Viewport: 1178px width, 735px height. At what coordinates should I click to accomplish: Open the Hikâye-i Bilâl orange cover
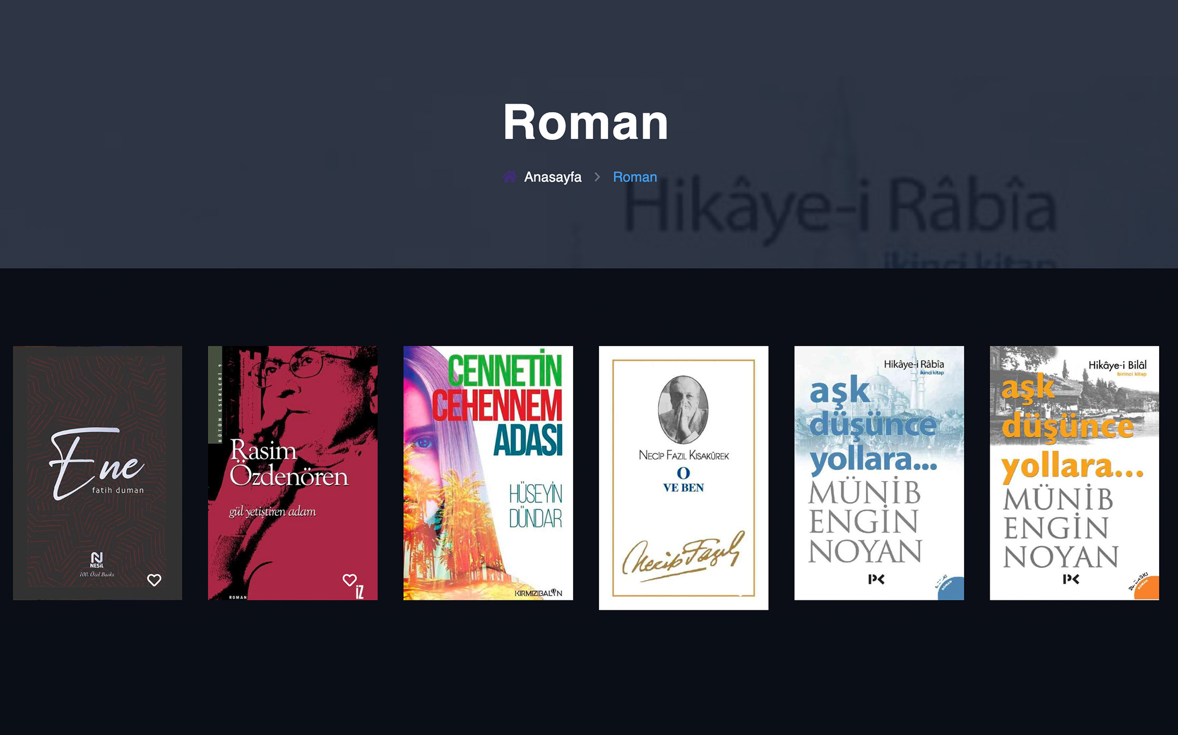coord(1074,473)
